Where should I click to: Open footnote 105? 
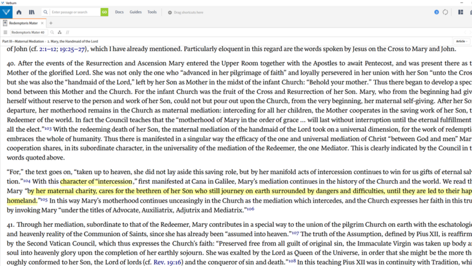[44, 199]
